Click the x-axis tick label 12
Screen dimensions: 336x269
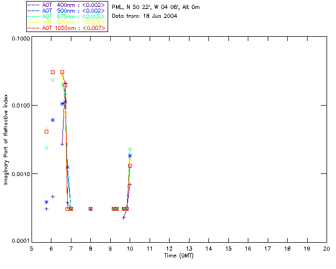[x=169, y=249]
